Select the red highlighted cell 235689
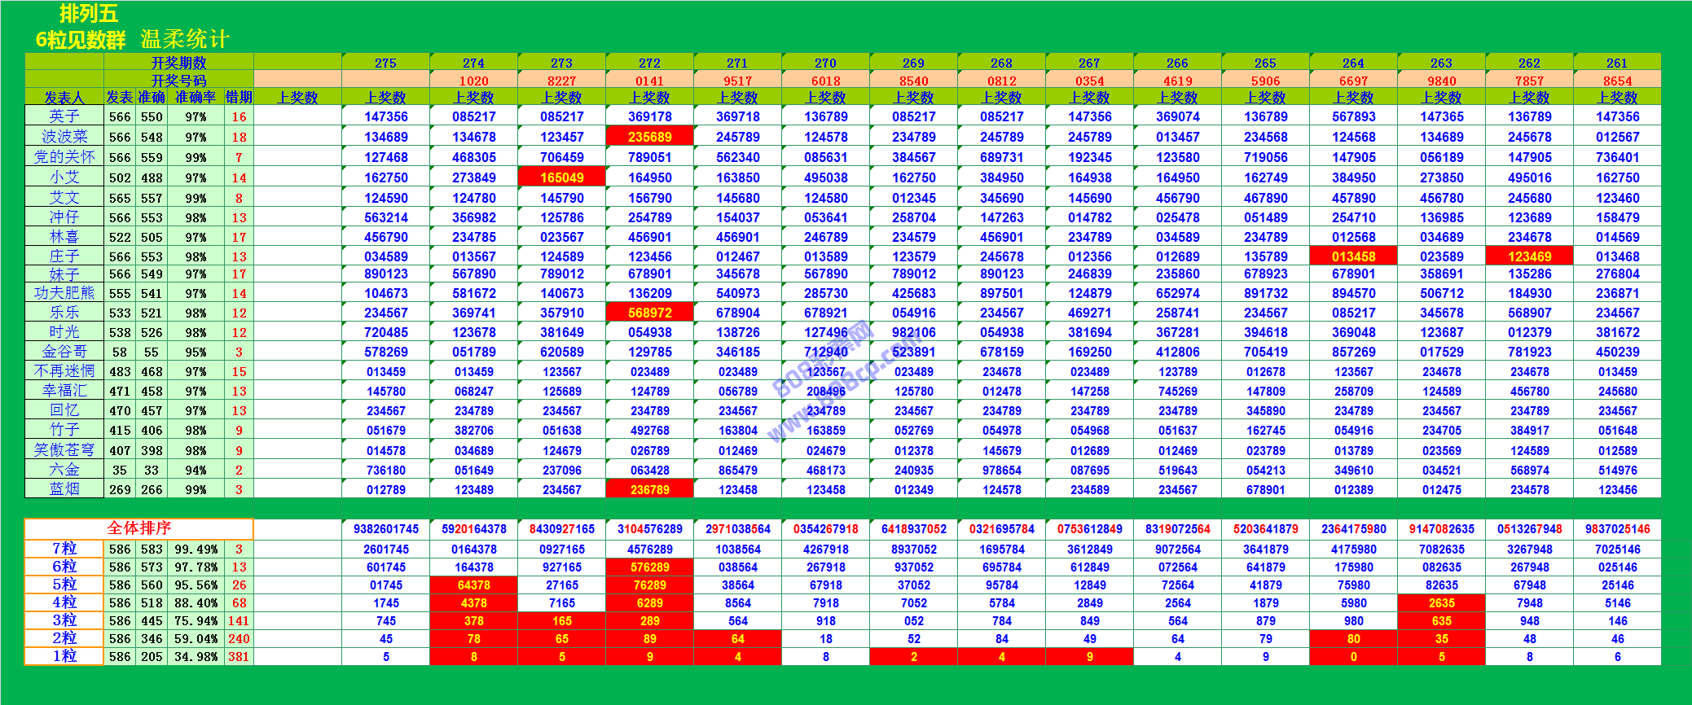The height and width of the screenshot is (705, 1692). coord(649,137)
